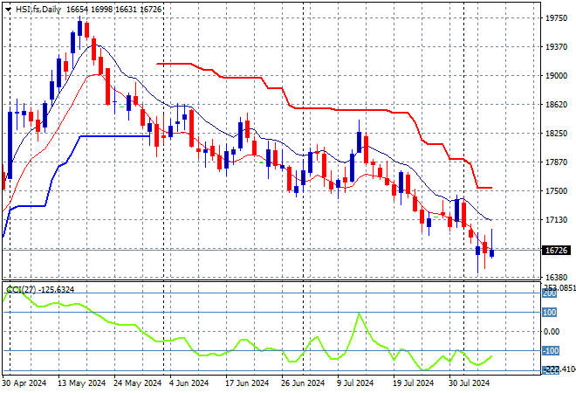Screen dimensions: 576x393
Task: Click the 17500 price axis label
Action: (556, 190)
